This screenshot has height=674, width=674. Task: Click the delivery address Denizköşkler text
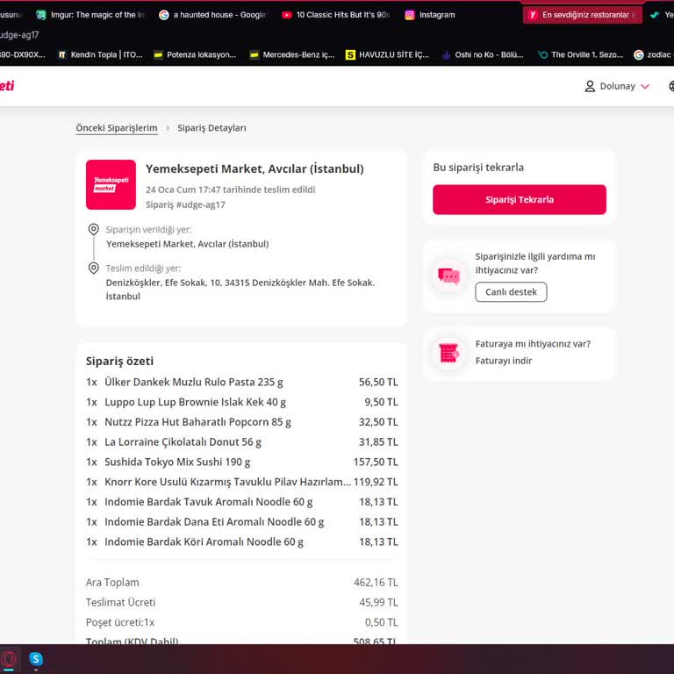coord(240,290)
